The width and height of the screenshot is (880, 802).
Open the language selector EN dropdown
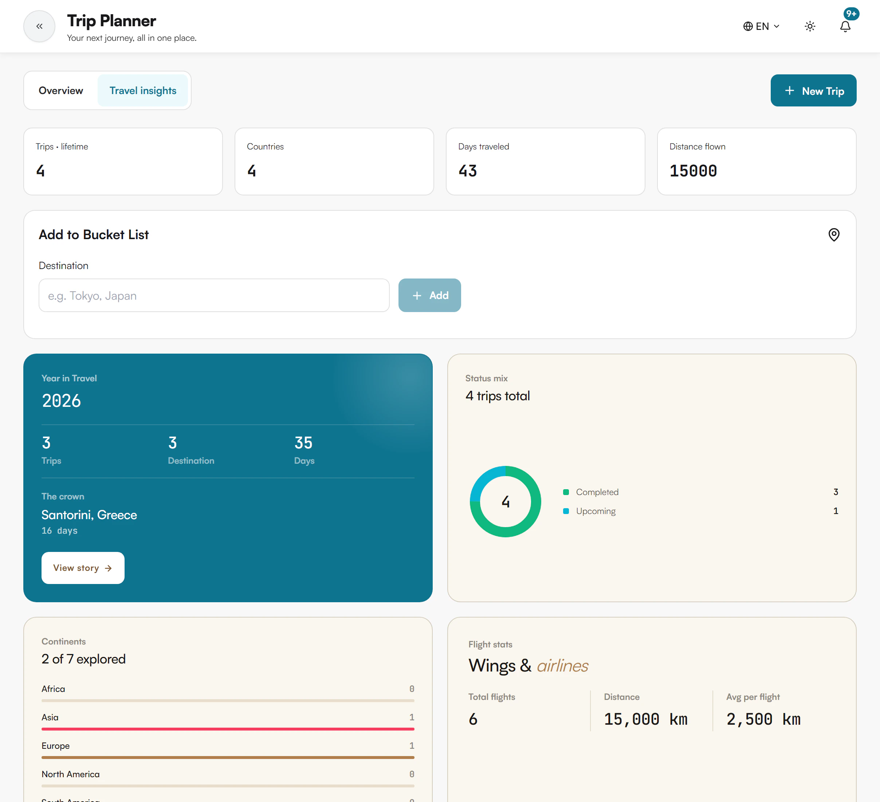(x=761, y=26)
